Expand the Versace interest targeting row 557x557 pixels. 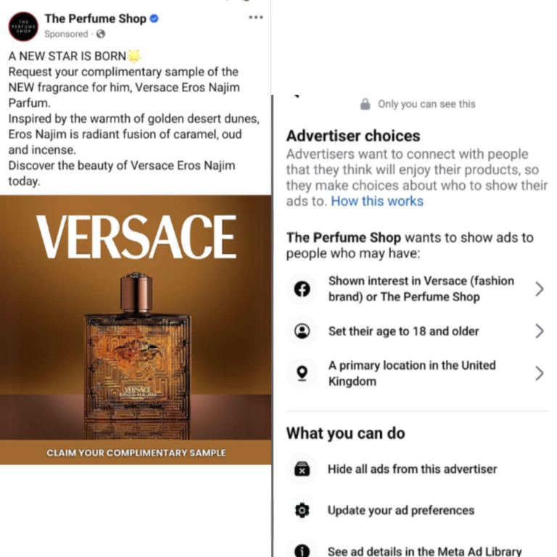pyautogui.click(x=539, y=289)
